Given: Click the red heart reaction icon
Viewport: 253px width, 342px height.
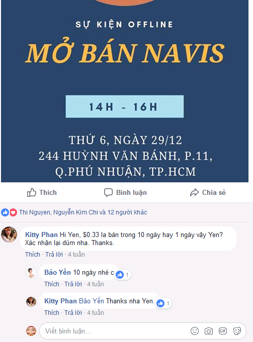Looking at the screenshot, I should (x=13, y=212).
